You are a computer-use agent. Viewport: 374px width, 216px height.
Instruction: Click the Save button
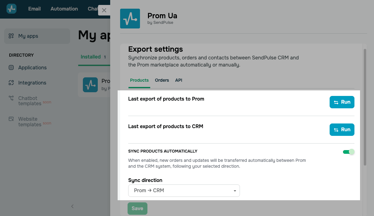pos(137,209)
